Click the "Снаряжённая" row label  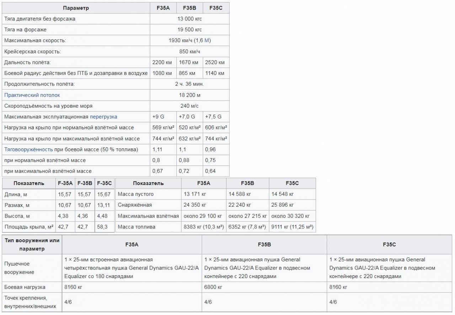click(x=135, y=205)
